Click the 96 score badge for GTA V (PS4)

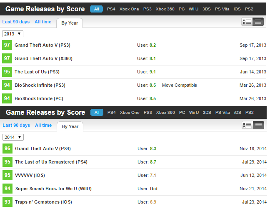pyautogui.click(x=7, y=149)
